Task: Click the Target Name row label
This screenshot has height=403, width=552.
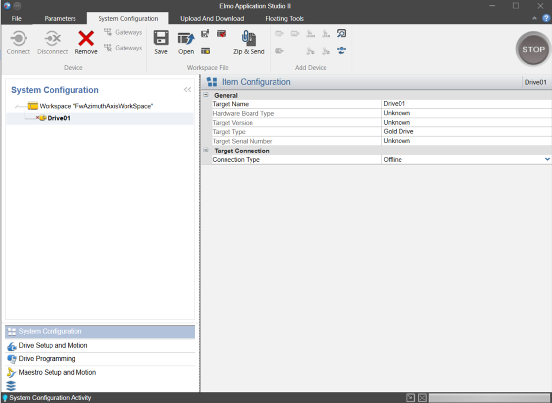Action: click(230, 104)
